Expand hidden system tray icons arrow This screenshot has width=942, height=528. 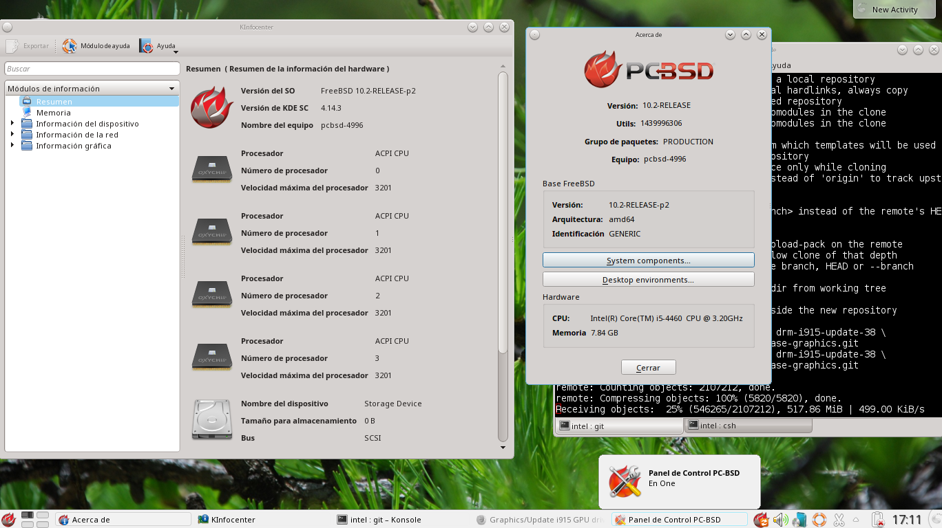[856, 520]
